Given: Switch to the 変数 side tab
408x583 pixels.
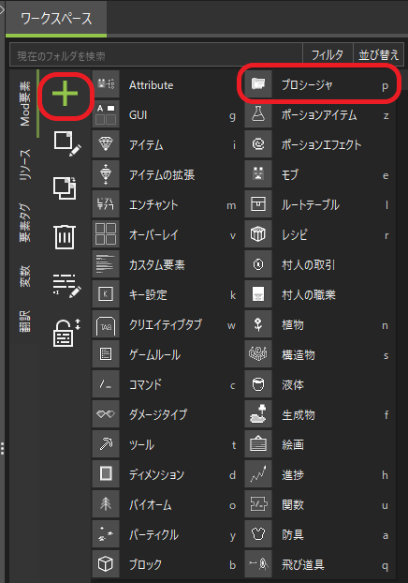Looking at the screenshot, I should click(x=25, y=276).
